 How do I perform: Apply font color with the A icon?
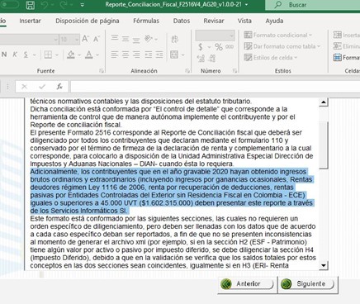89,55
